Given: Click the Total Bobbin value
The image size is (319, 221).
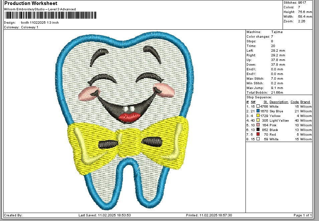Looking at the screenshot, I should [277, 92].
